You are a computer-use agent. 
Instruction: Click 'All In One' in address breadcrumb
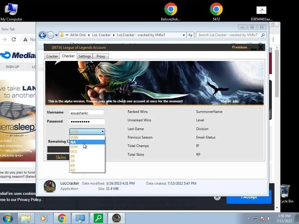click(78, 35)
